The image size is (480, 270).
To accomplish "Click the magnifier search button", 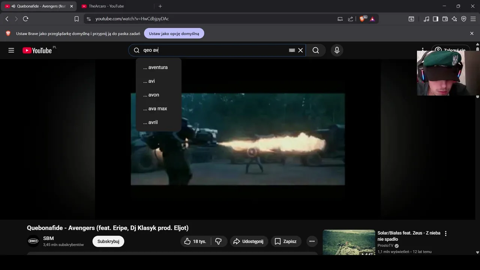I will tap(316, 50).
